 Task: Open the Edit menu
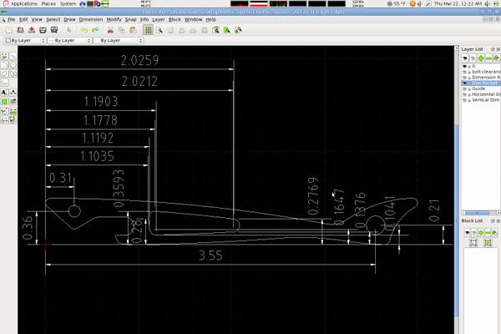[x=23, y=19]
